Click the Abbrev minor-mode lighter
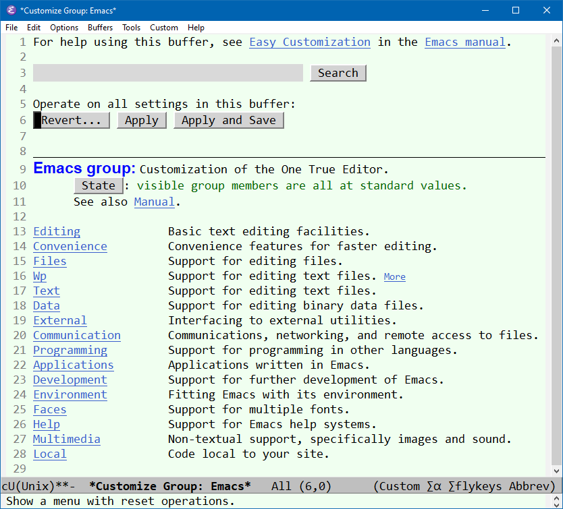 (530, 486)
